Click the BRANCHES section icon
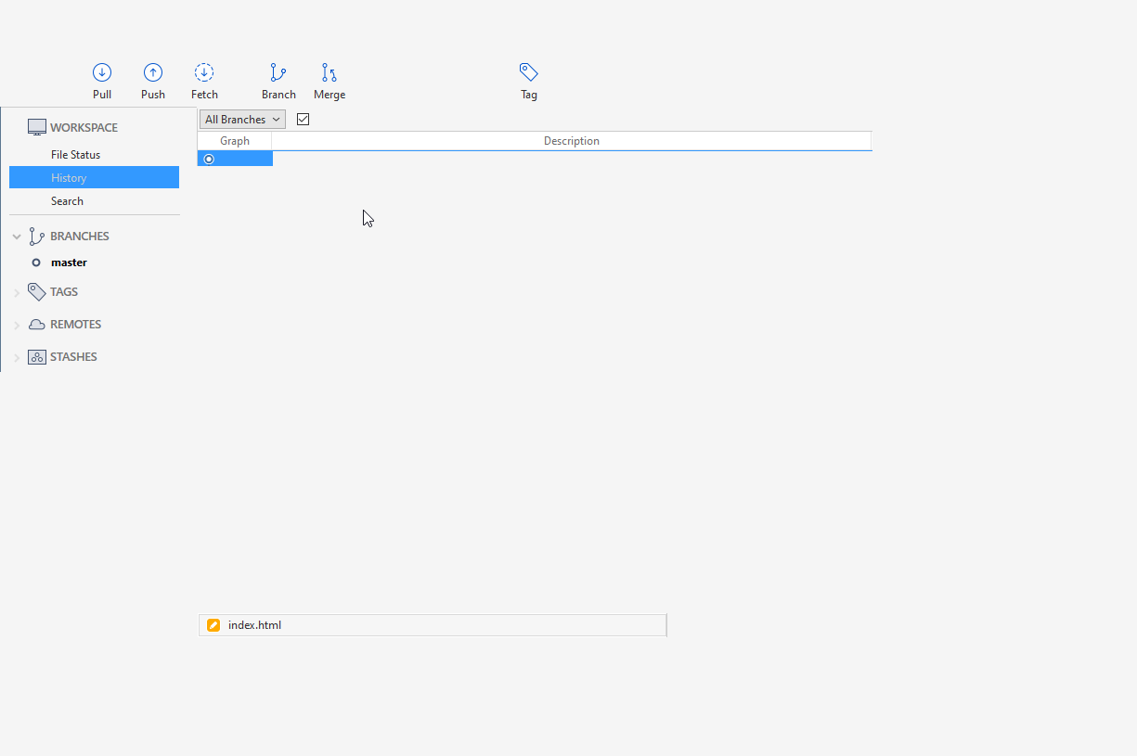The width and height of the screenshot is (1137, 756). (x=37, y=237)
